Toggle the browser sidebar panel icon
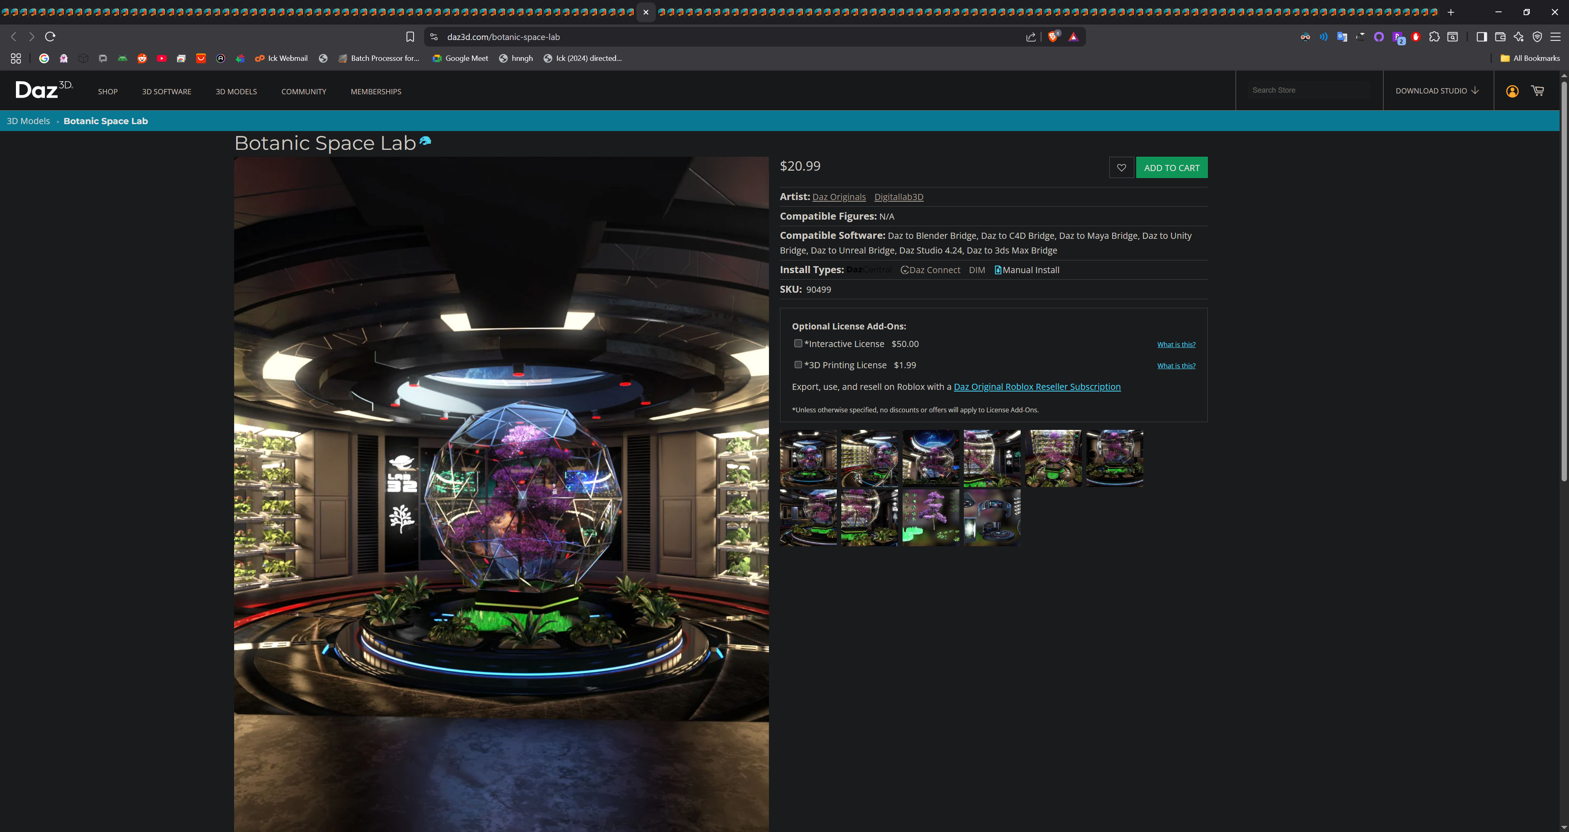 (x=1482, y=37)
